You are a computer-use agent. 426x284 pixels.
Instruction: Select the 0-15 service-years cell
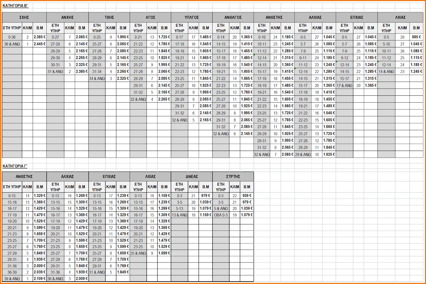pos(12,195)
